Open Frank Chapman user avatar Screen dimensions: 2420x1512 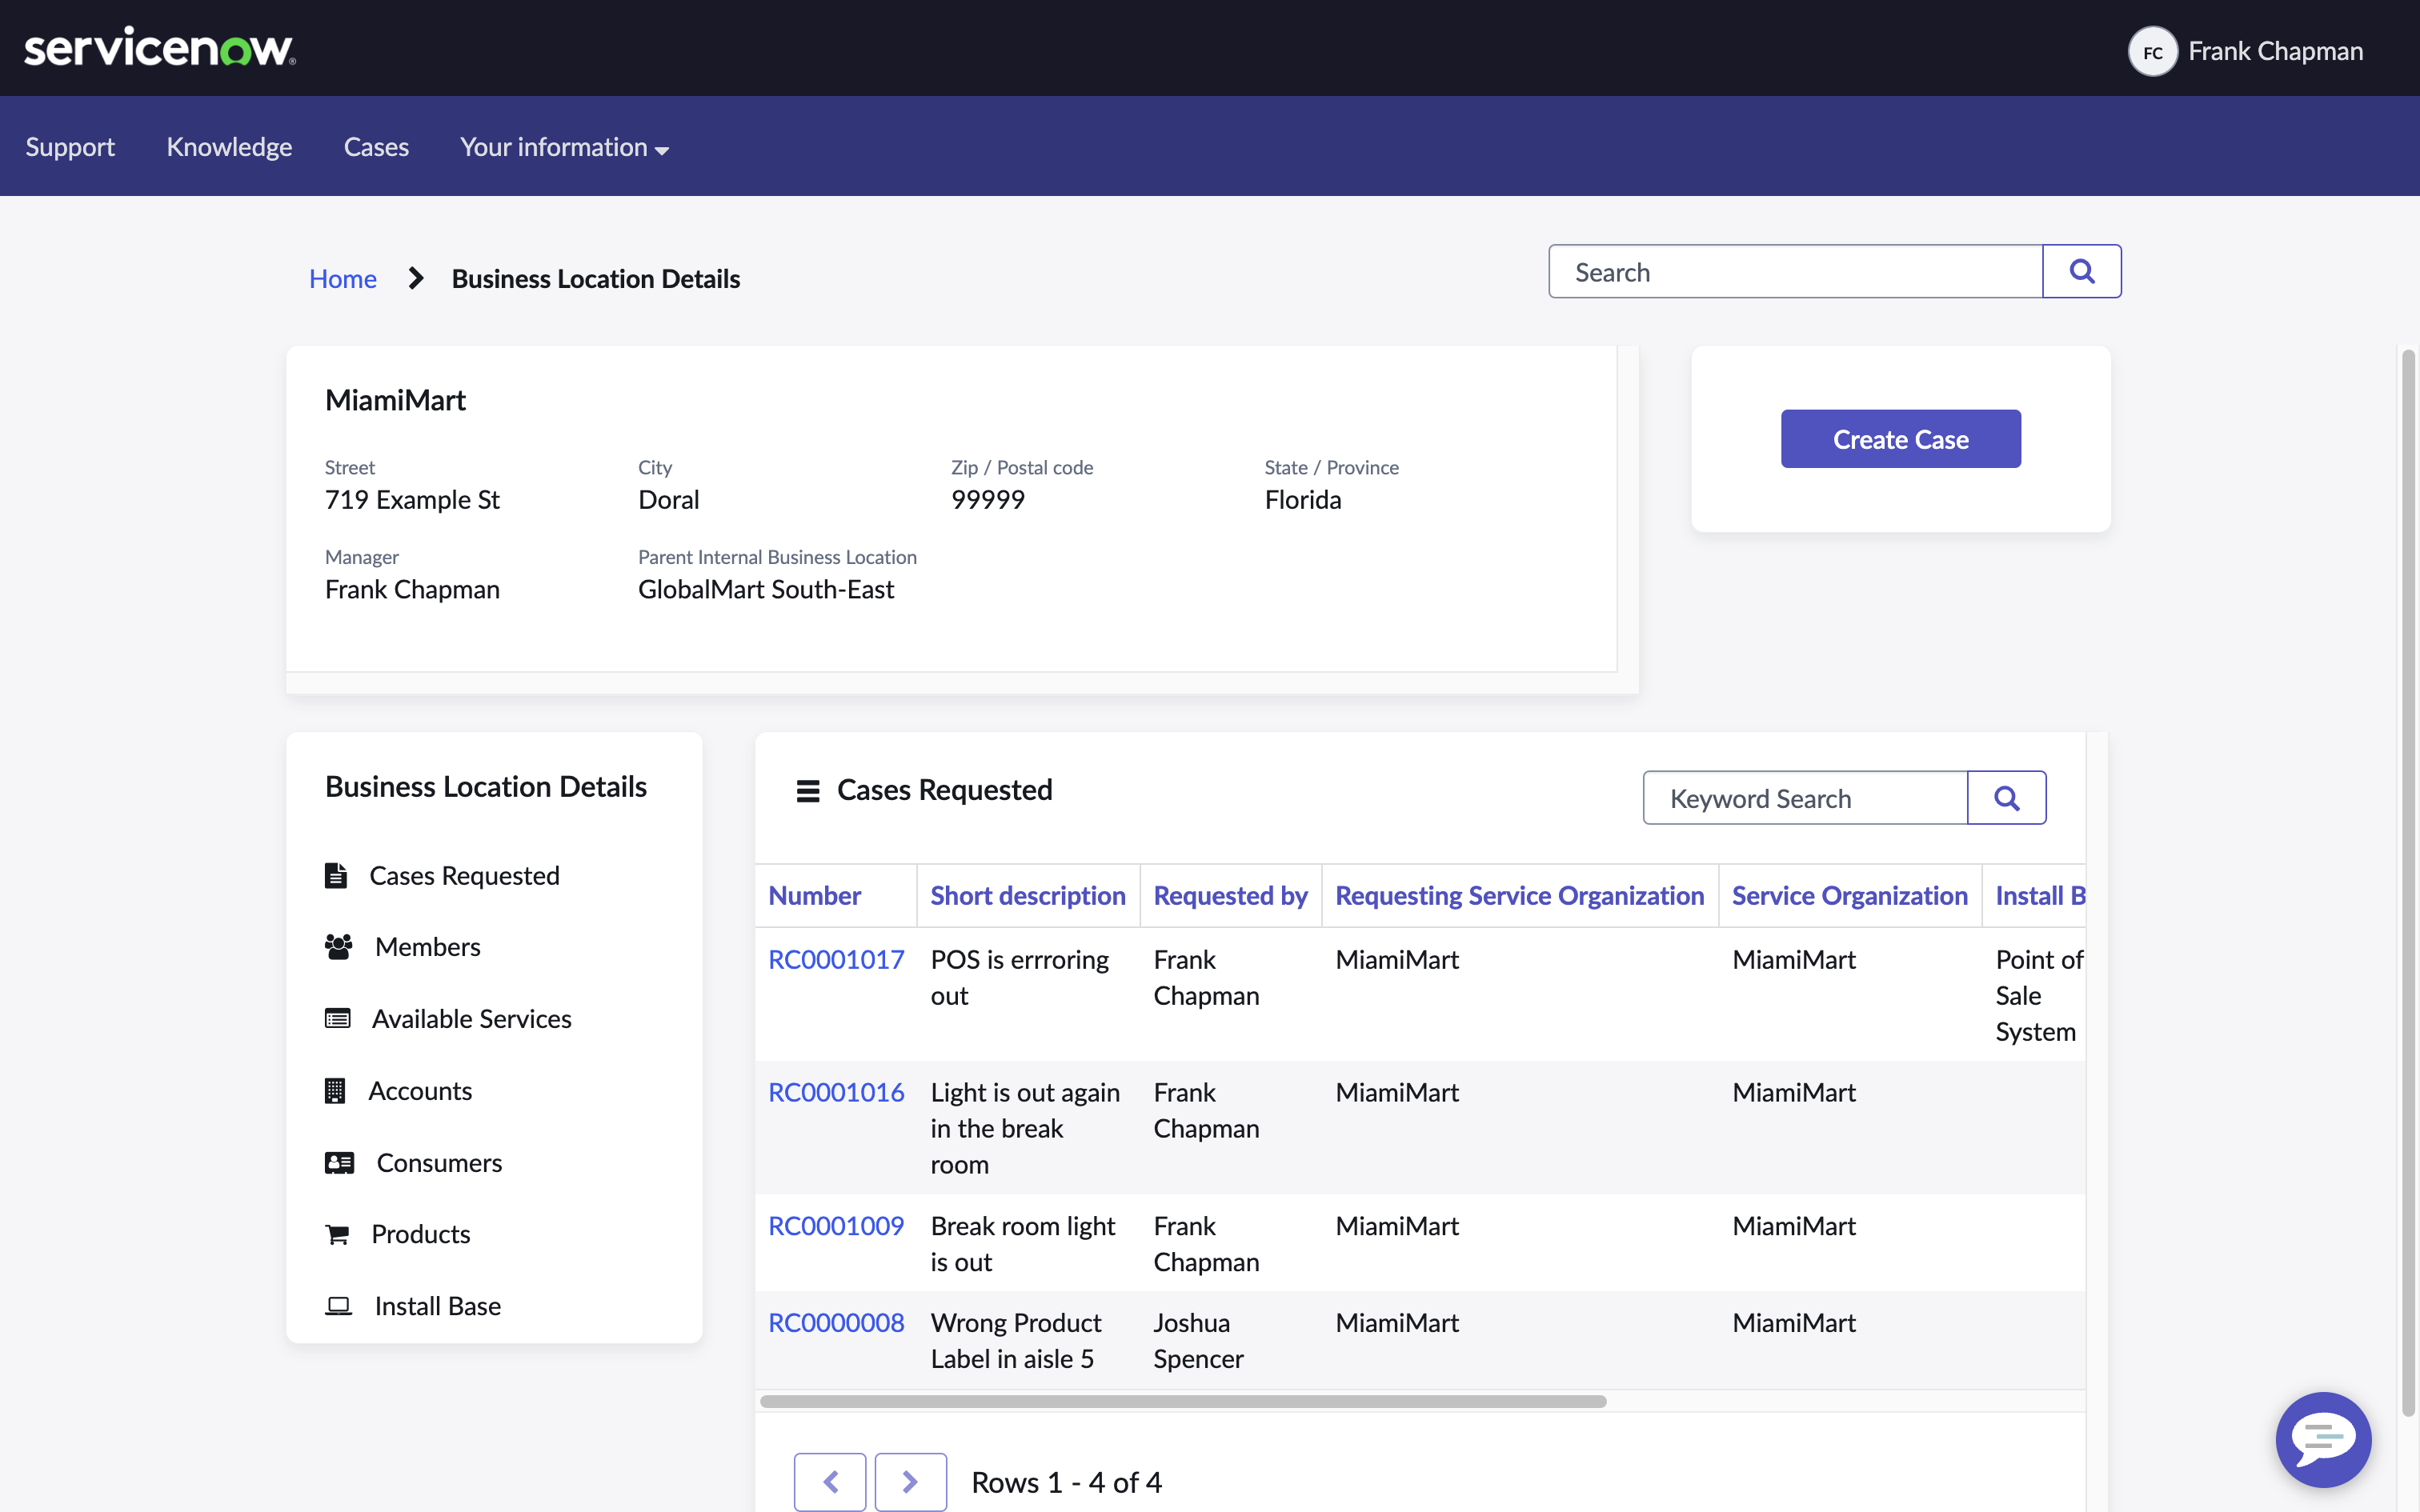coord(2152,51)
